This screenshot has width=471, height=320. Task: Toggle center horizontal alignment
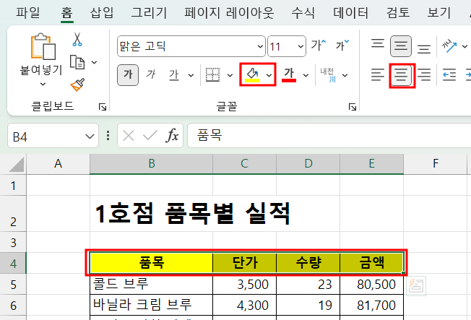(x=402, y=75)
